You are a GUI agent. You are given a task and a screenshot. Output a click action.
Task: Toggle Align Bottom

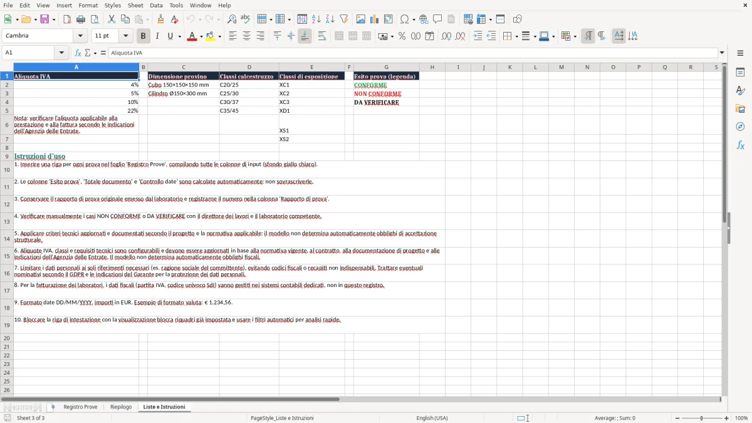pos(305,36)
